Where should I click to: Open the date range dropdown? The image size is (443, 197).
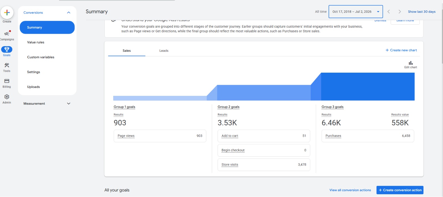(356, 12)
